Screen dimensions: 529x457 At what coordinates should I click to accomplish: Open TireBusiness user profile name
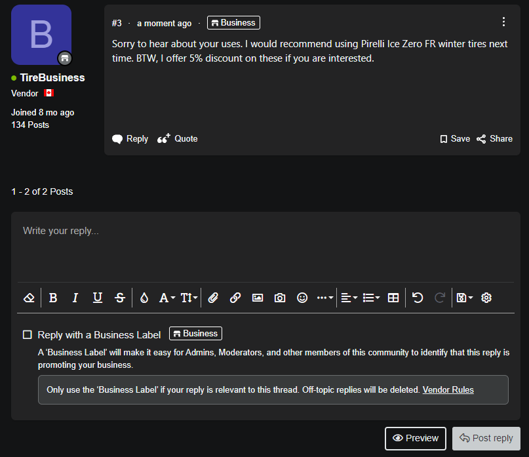52,77
